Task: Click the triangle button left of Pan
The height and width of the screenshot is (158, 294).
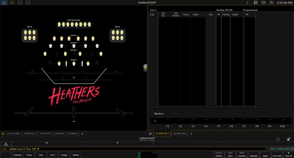Action: click(x=6, y=144)
